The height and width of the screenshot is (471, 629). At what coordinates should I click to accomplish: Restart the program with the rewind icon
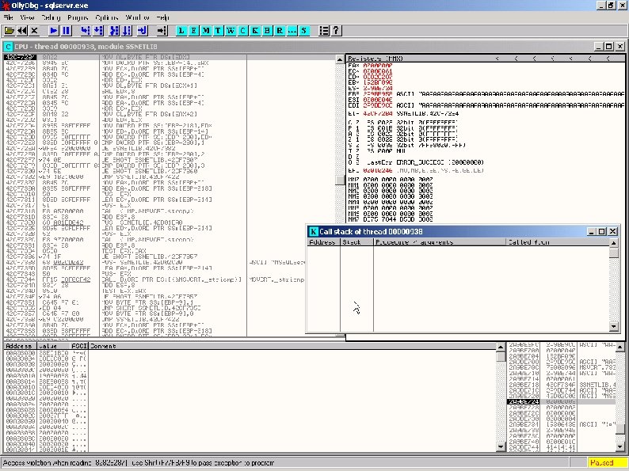click(x=21, y=30)
